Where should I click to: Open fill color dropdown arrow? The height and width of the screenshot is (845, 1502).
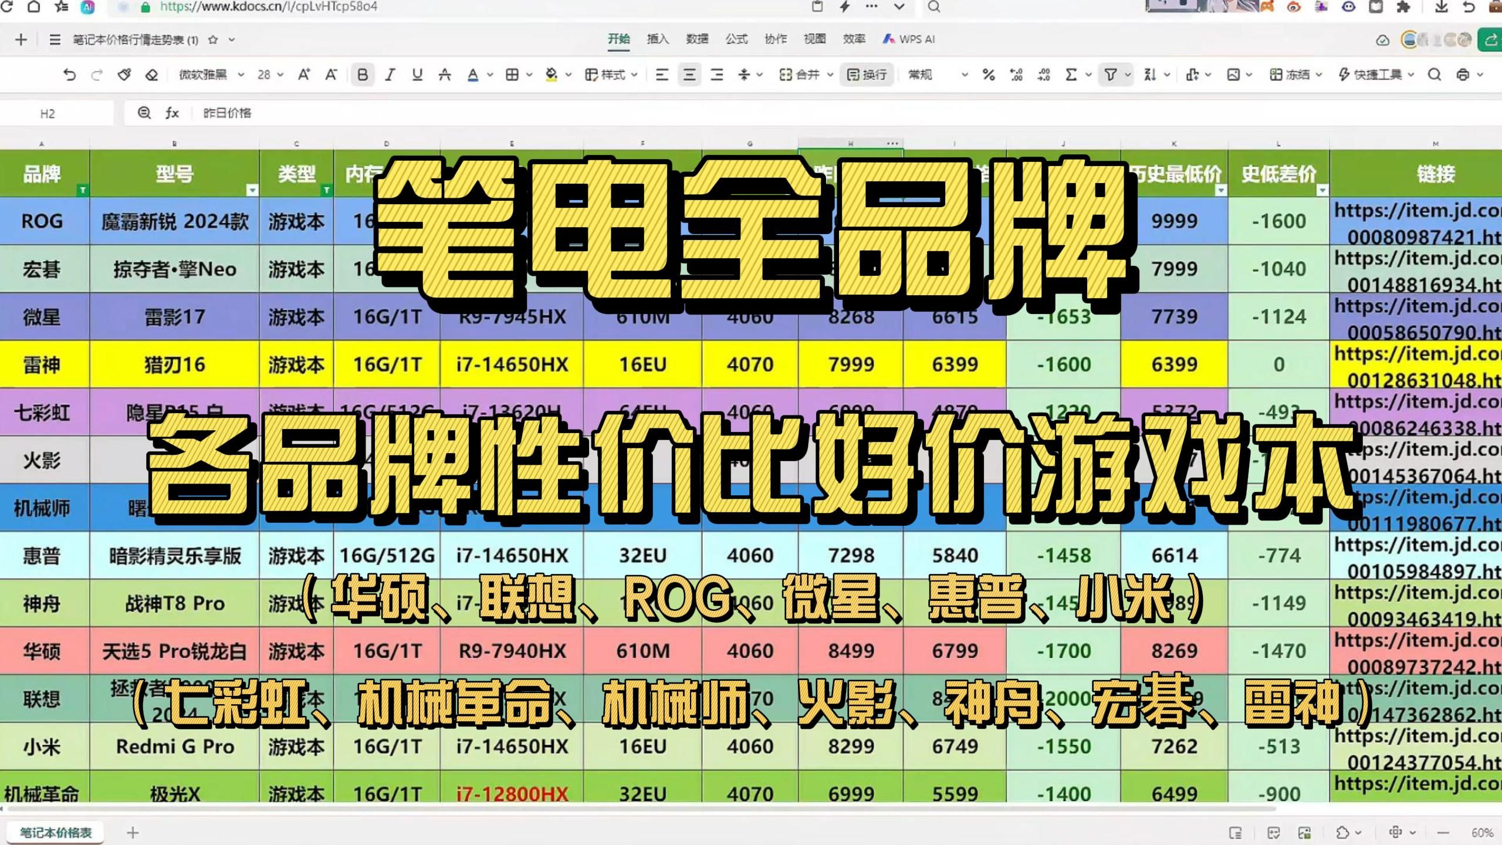point(568,75)
